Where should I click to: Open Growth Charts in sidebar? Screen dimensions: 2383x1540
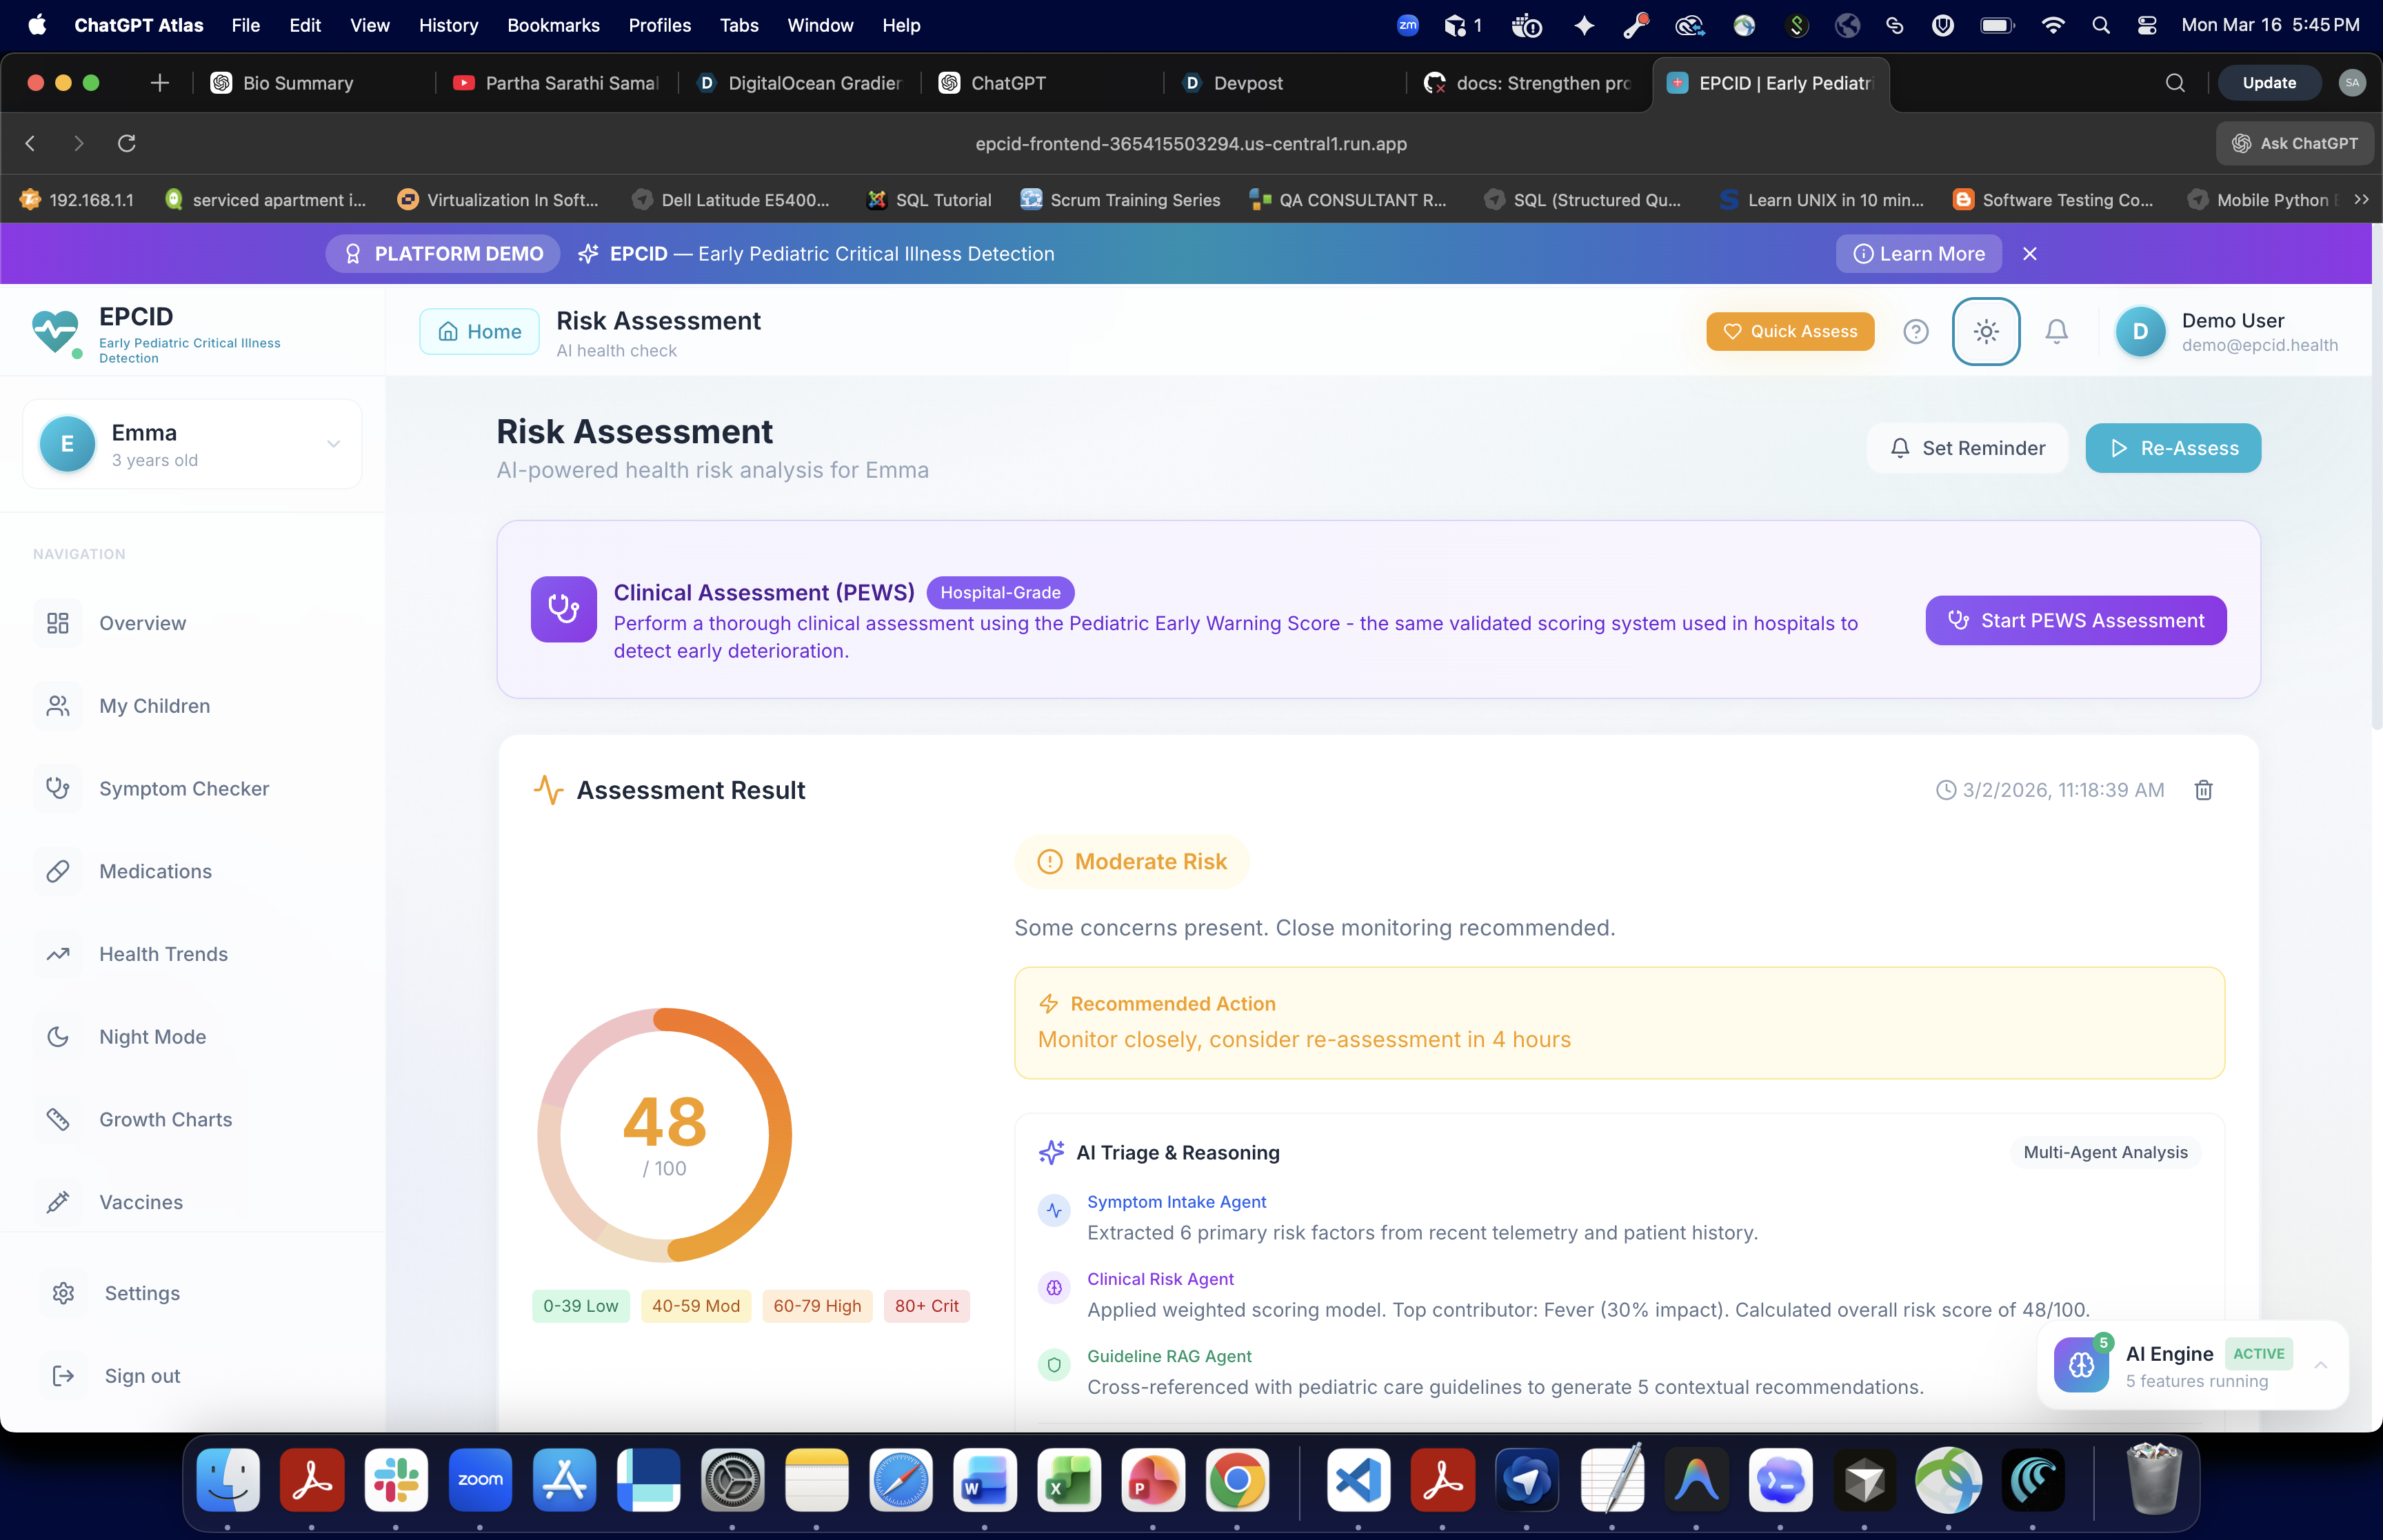pyautogui.click(x=165, y=1119)
